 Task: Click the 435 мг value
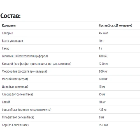pos(103,110)
